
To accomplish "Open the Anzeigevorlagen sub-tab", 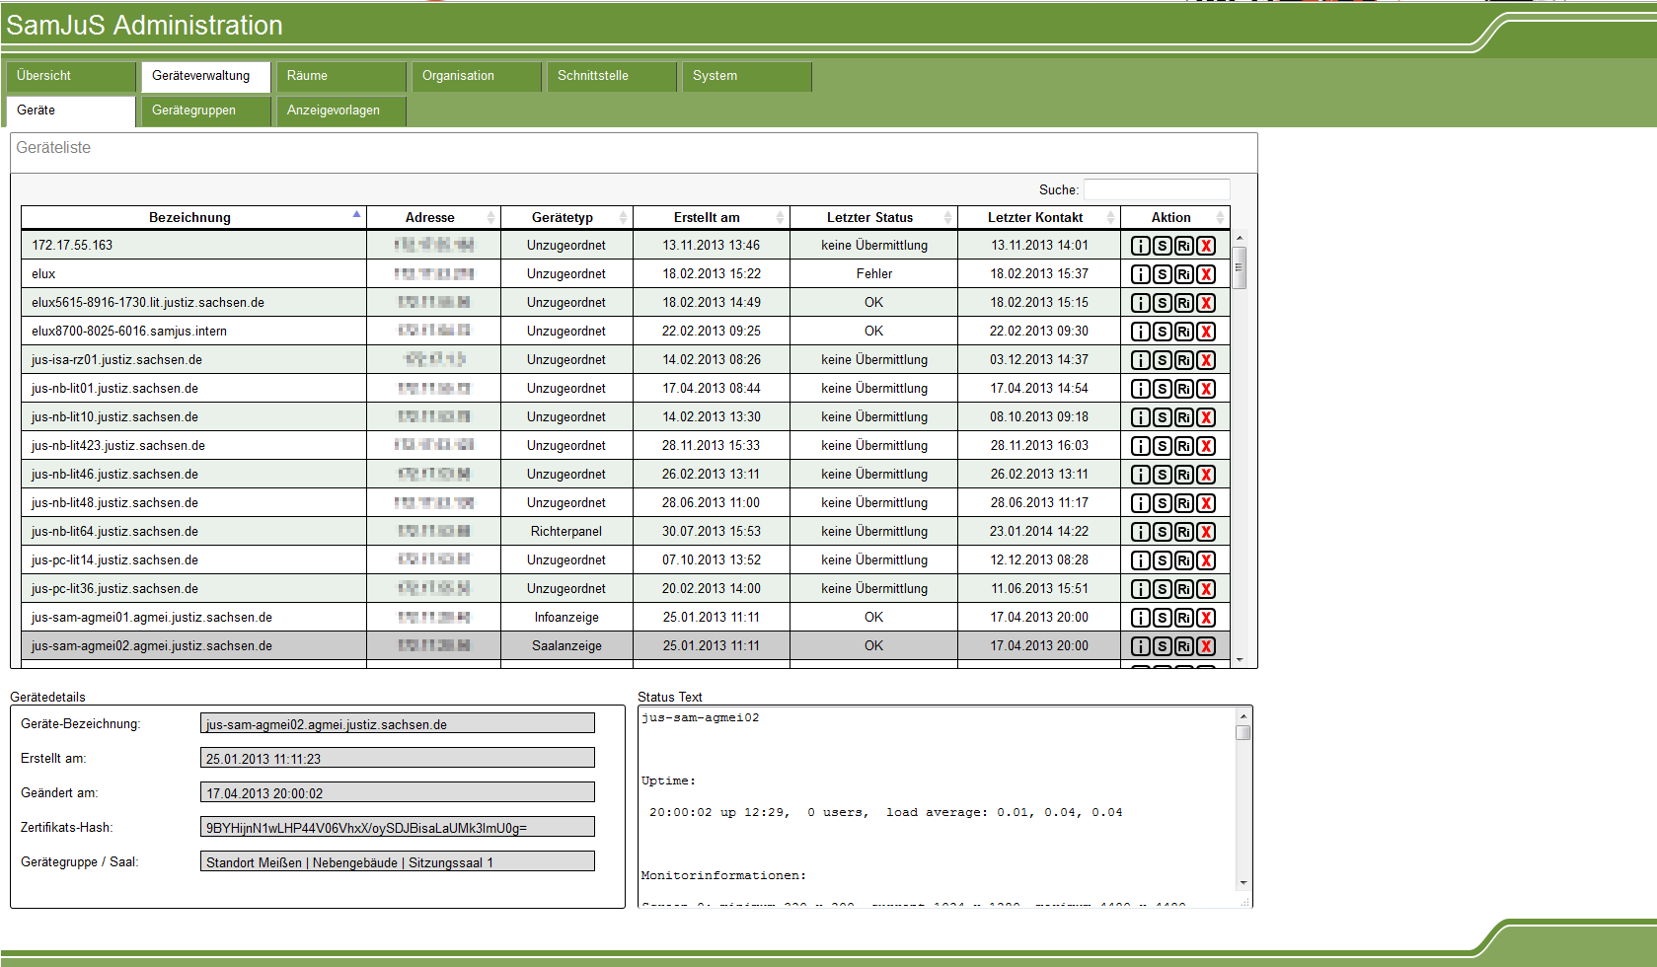I will click(x=340, y=111).
